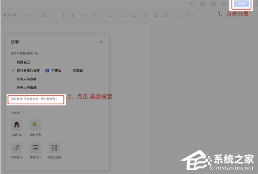Image resolution: width=258 pixels, height=174 pixels.
Task: Open the text alignment dropdown
Action: tap(112, 15)
